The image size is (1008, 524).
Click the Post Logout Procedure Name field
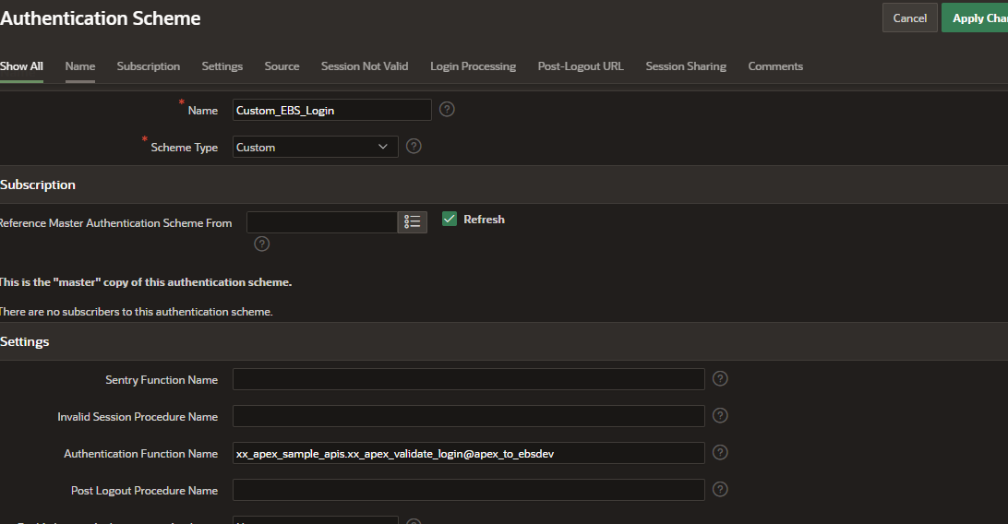pos(469,490)
